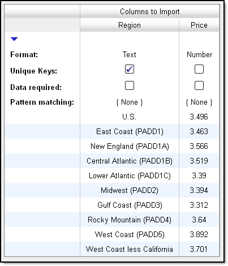Enable Unique Keys for Price column
This screenshot has height=266, width=228.
(x=199, y=69)
